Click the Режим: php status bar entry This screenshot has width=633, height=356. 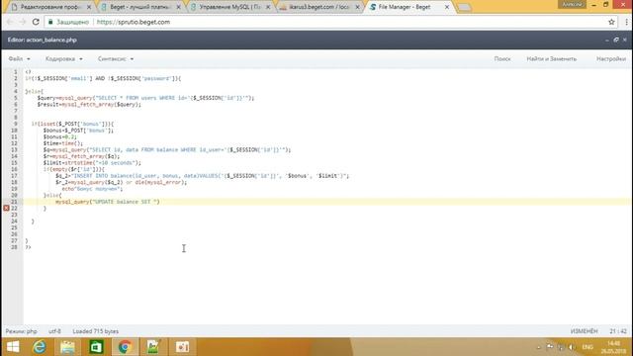[22, 331]
